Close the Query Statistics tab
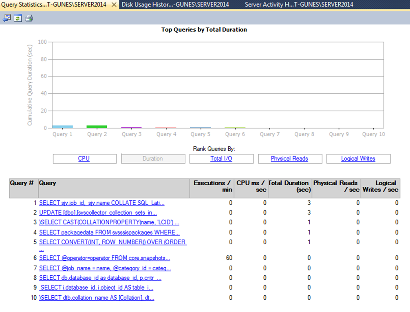Image resolution: width=410 pixels, height=312 pixels. 114,5
